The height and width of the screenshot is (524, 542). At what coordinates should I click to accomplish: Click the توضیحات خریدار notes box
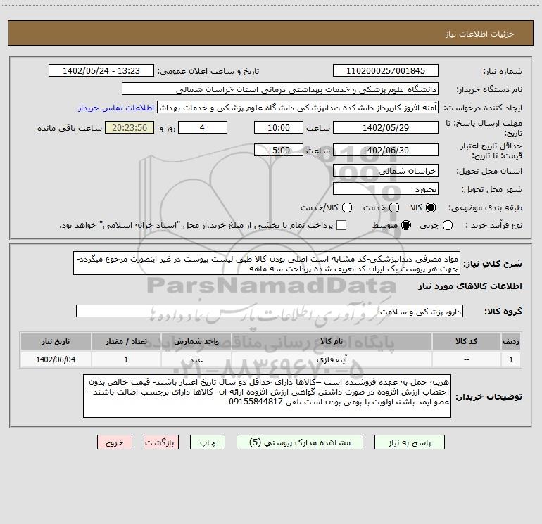coord(267,396)
